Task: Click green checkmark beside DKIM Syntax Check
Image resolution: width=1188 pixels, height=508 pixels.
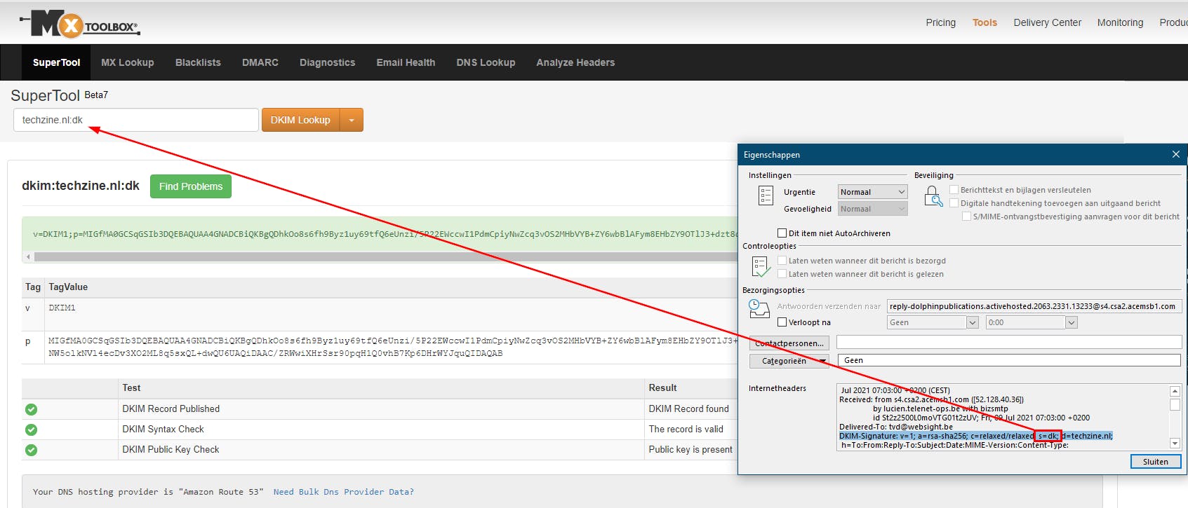Action: (31, 430)
